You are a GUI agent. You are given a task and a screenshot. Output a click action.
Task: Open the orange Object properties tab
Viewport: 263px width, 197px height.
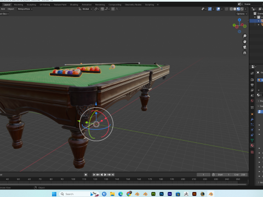[x=252, y=114]
